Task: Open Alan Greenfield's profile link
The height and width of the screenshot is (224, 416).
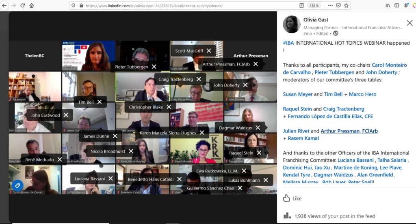Action: click(x=375, y=175)
